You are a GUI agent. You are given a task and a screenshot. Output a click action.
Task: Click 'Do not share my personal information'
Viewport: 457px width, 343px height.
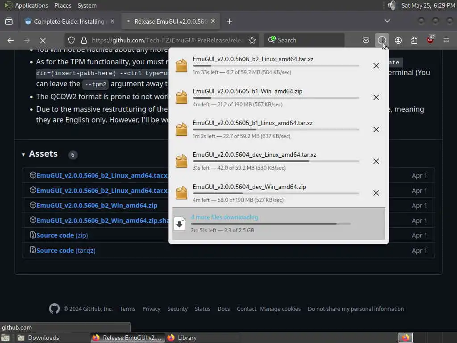tap(356, 309)
